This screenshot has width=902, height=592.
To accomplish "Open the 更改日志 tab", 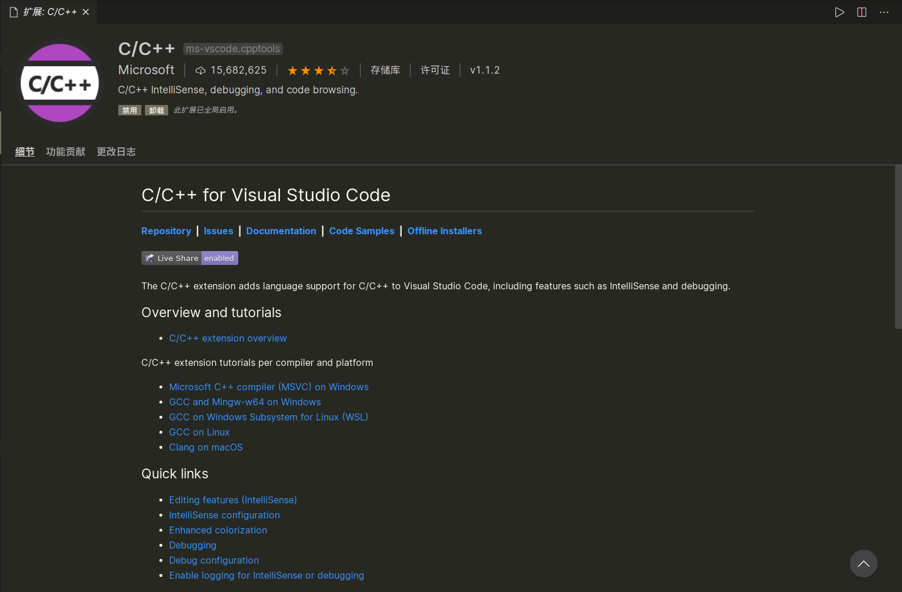I will [116, 152].
